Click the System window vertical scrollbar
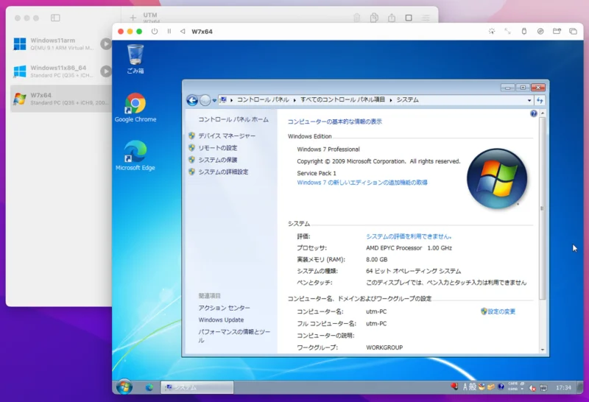The width and height of the screenshot is (589, 402). (542, 208)
